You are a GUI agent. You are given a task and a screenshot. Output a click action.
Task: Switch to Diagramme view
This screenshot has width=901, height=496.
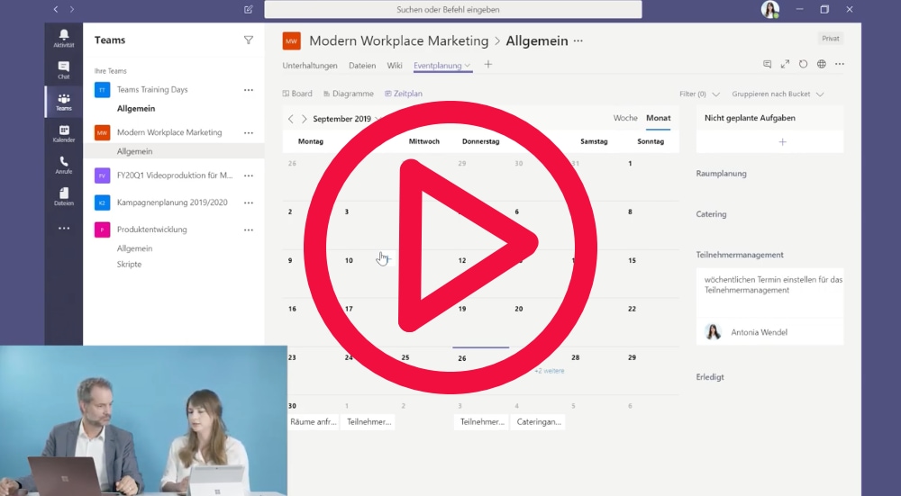[348, 94]
